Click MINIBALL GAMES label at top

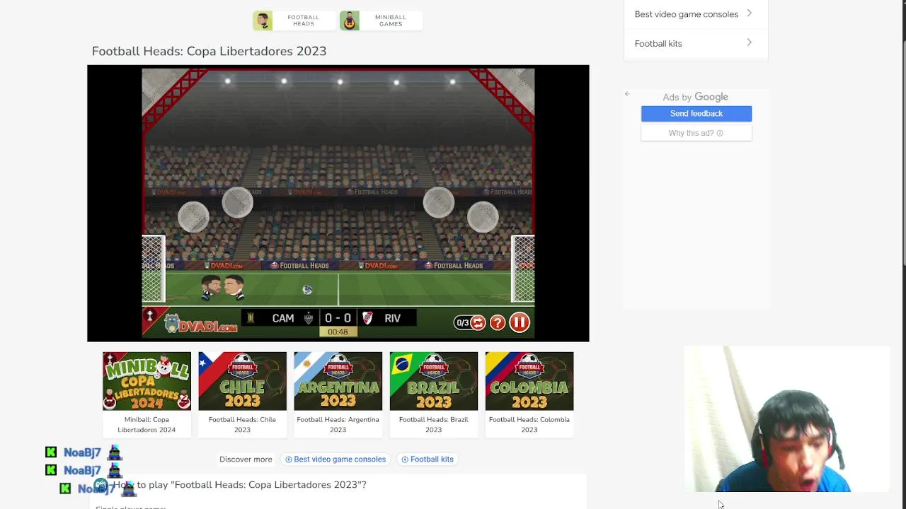click(391, 21)
